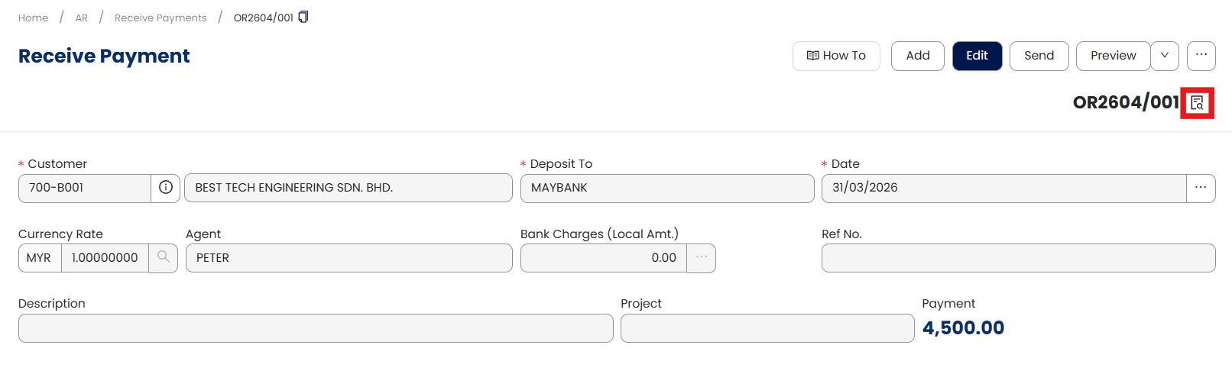The image size is (1232, 374).
Task: Focus the Description text field
Action: (x=316, y=328)
